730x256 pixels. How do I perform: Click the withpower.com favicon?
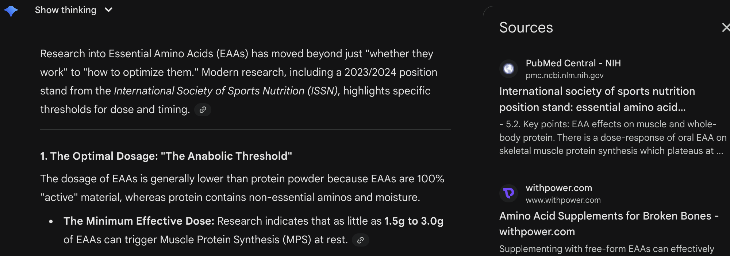(x=508, y=193)
